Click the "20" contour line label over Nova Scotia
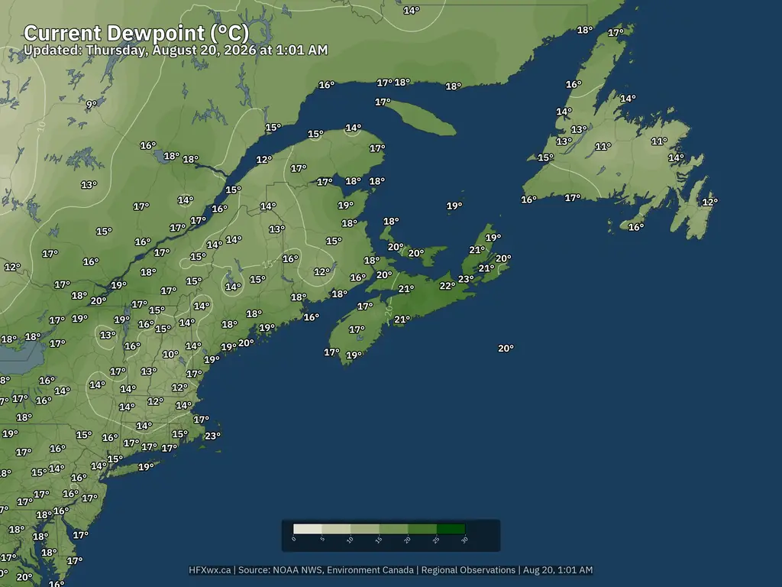Viewport: 782px width, 587px height. tap(389, 310)
